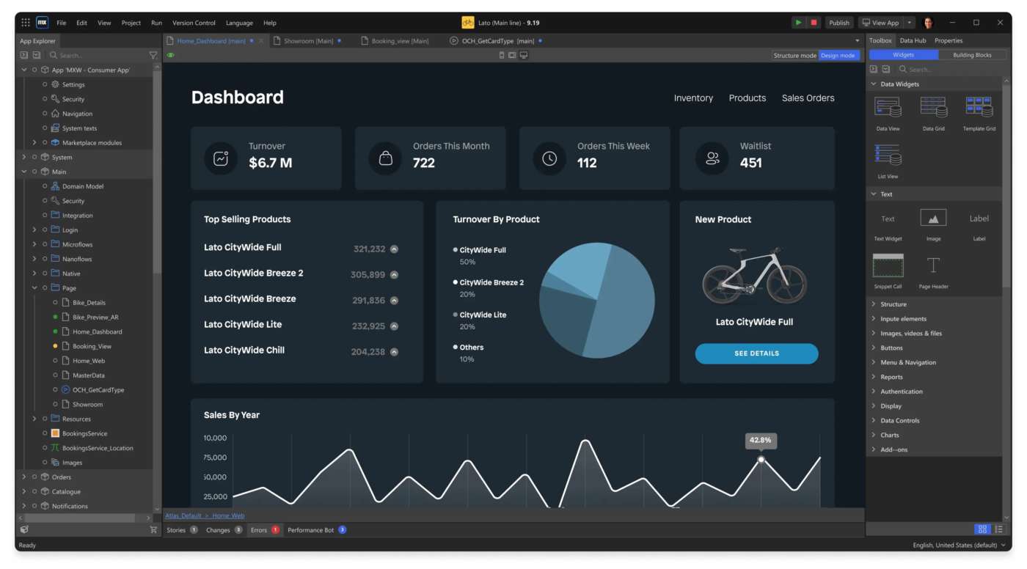Open the apps grid launcher icon
Image resolution: width=1027 pixels, height=569 pixels.
pos(26,23)
